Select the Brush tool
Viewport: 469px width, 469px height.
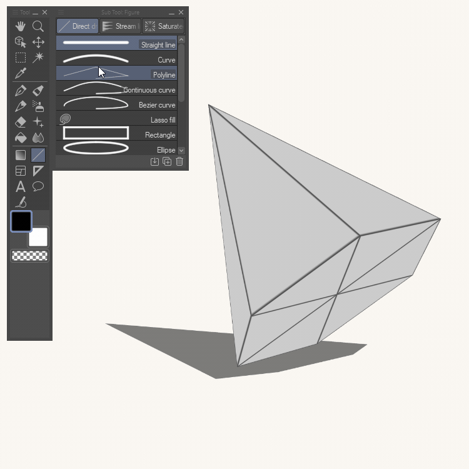pyautogui.click(x=21, y=106)
